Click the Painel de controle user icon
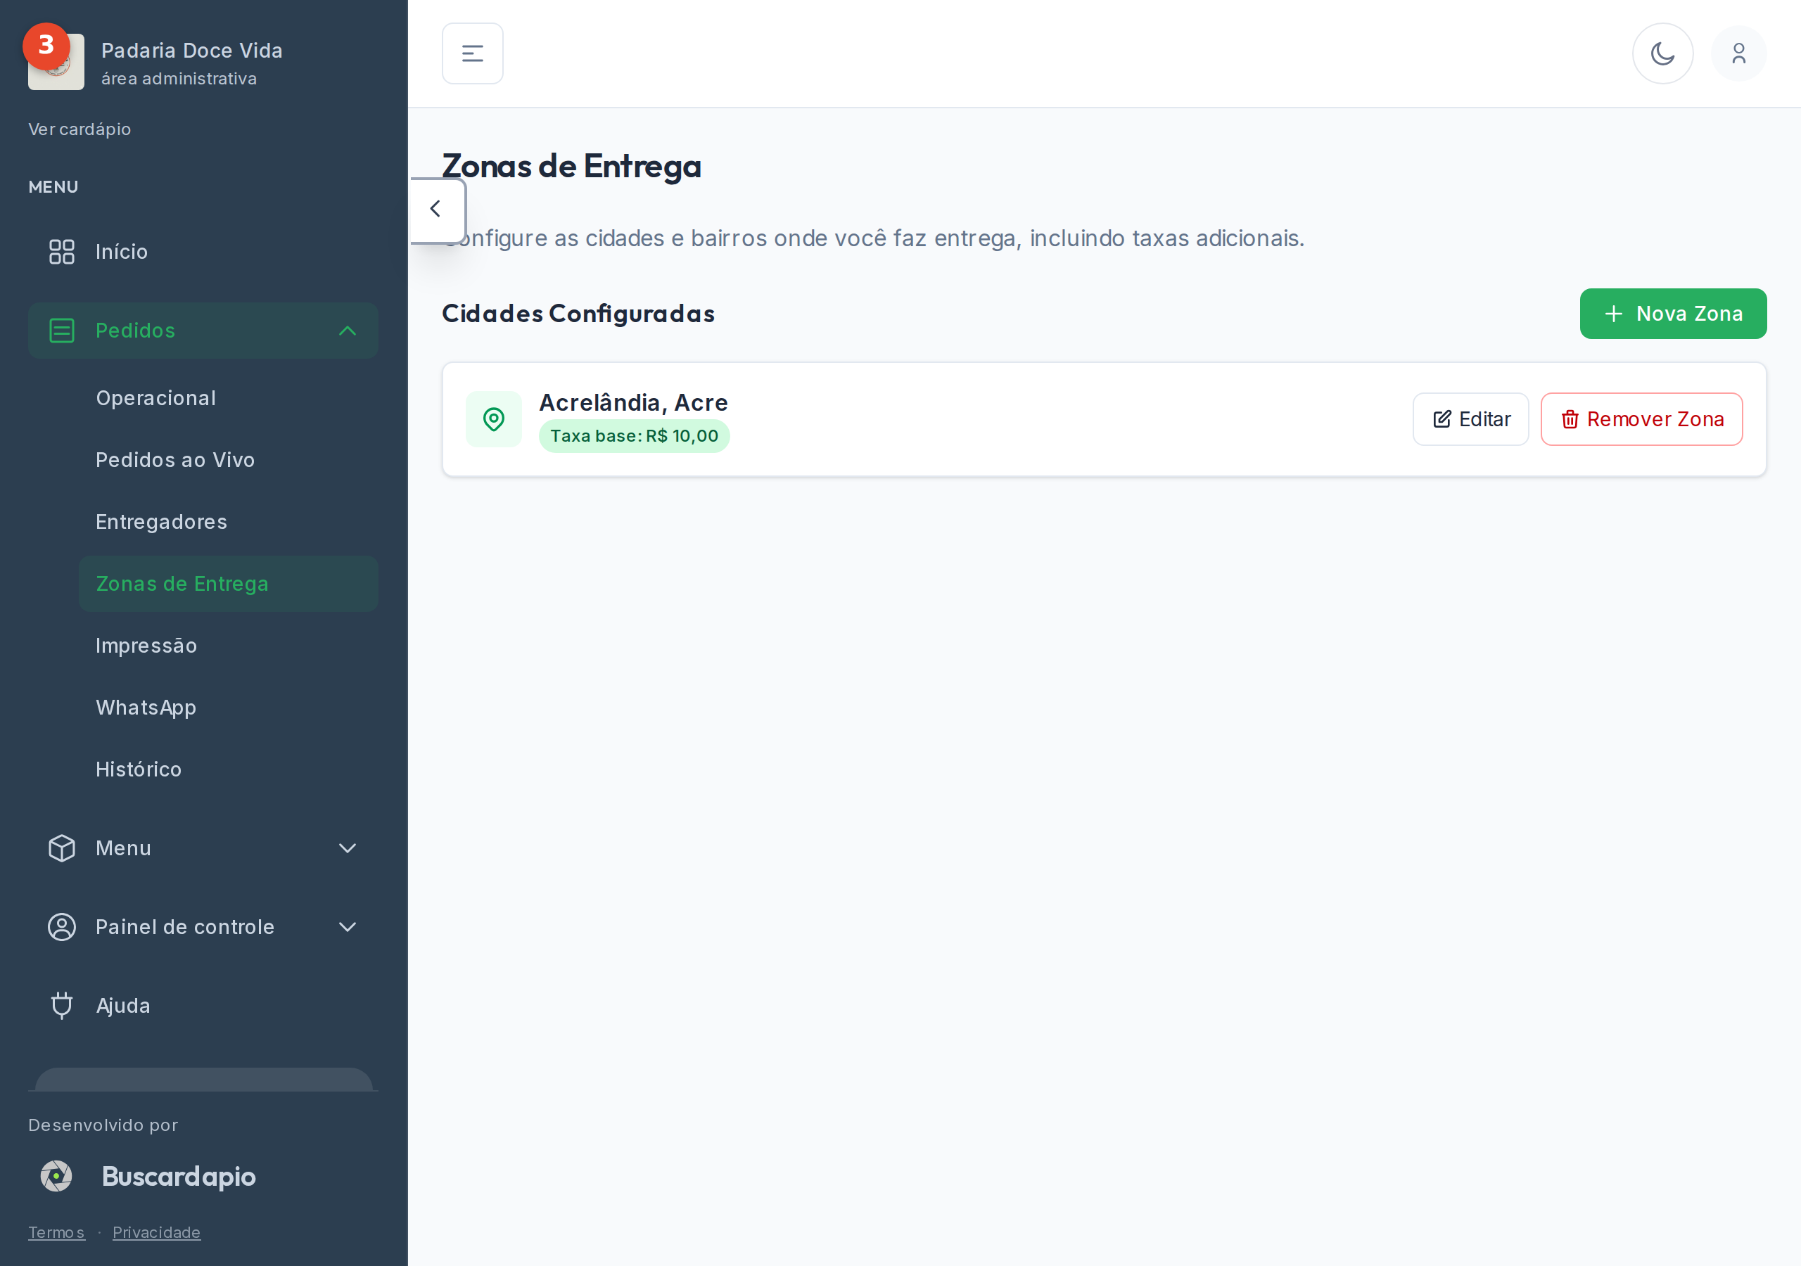Image resolution: width=1801 pixels, height=1266 pixels. (62, 928)
